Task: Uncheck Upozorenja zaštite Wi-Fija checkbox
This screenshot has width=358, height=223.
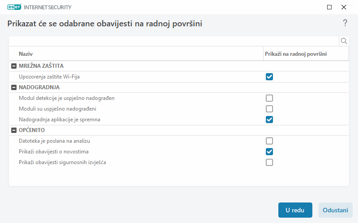Action: [x=269, y=77]
